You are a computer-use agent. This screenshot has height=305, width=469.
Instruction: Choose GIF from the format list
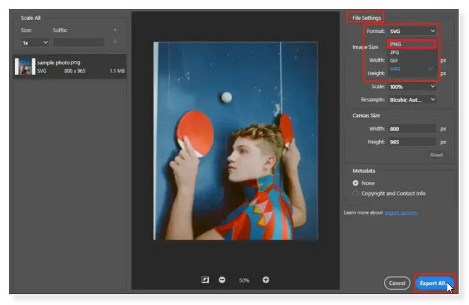click(x=412, y=60)
